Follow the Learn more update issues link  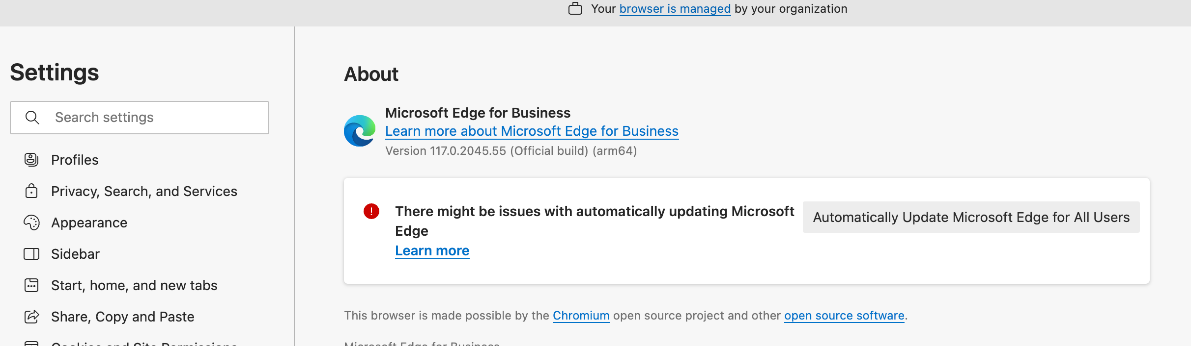click(x=432, y=251)
